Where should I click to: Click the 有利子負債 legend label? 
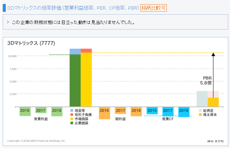pos(83,115)
